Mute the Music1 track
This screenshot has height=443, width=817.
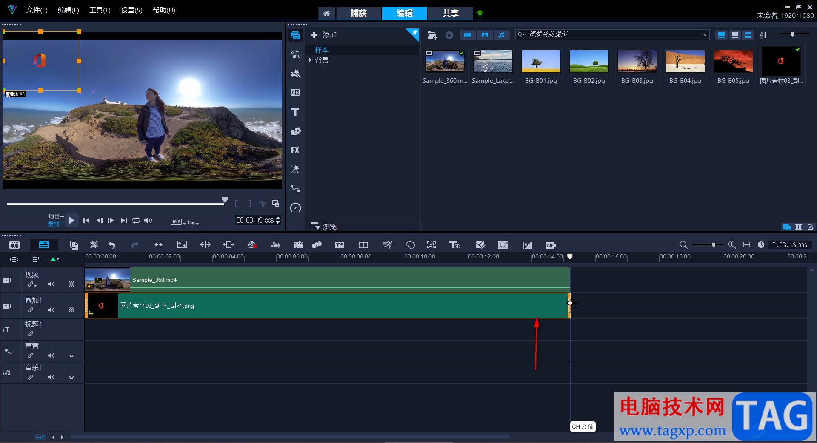coord(51,377)
